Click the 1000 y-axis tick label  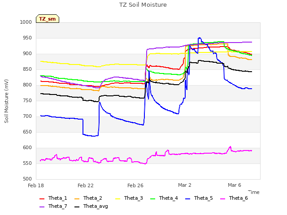(26, 22)
